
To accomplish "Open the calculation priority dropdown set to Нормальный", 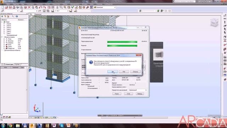I will tap(138, 90).
